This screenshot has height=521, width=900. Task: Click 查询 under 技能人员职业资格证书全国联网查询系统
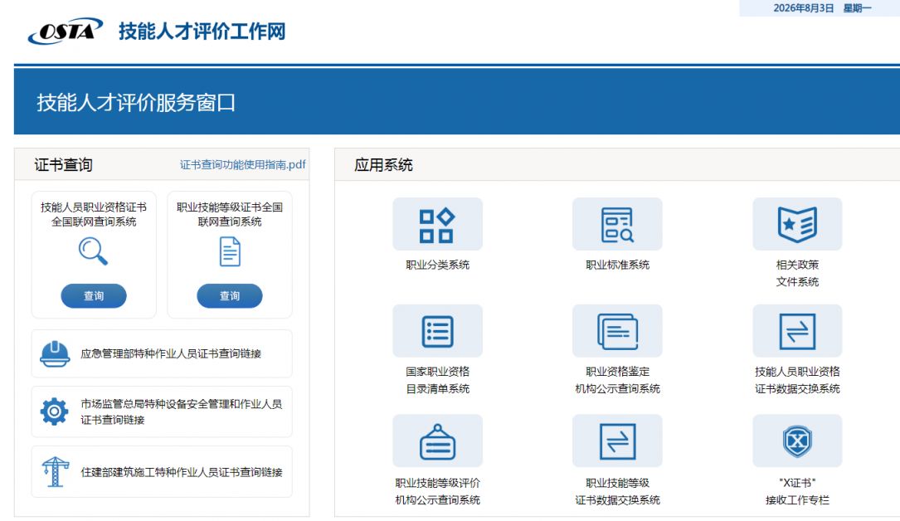[x=94, y=296]
